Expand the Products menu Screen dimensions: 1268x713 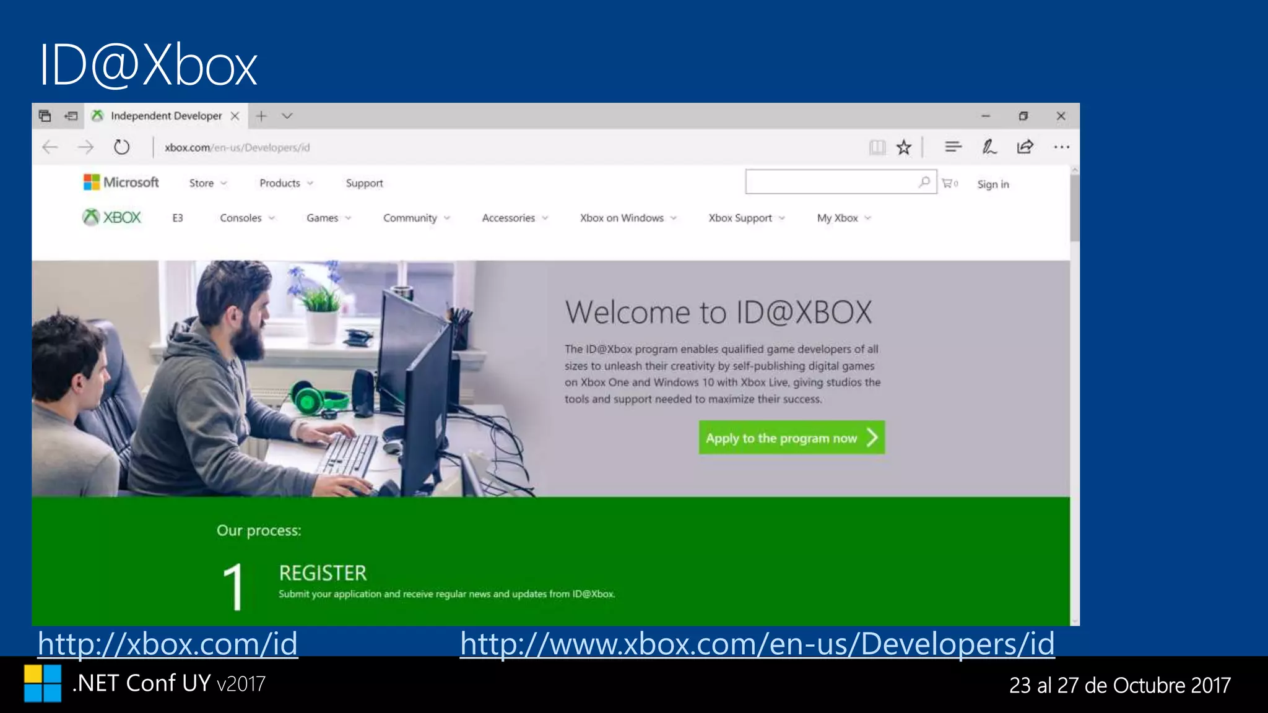tap(286, 183)
